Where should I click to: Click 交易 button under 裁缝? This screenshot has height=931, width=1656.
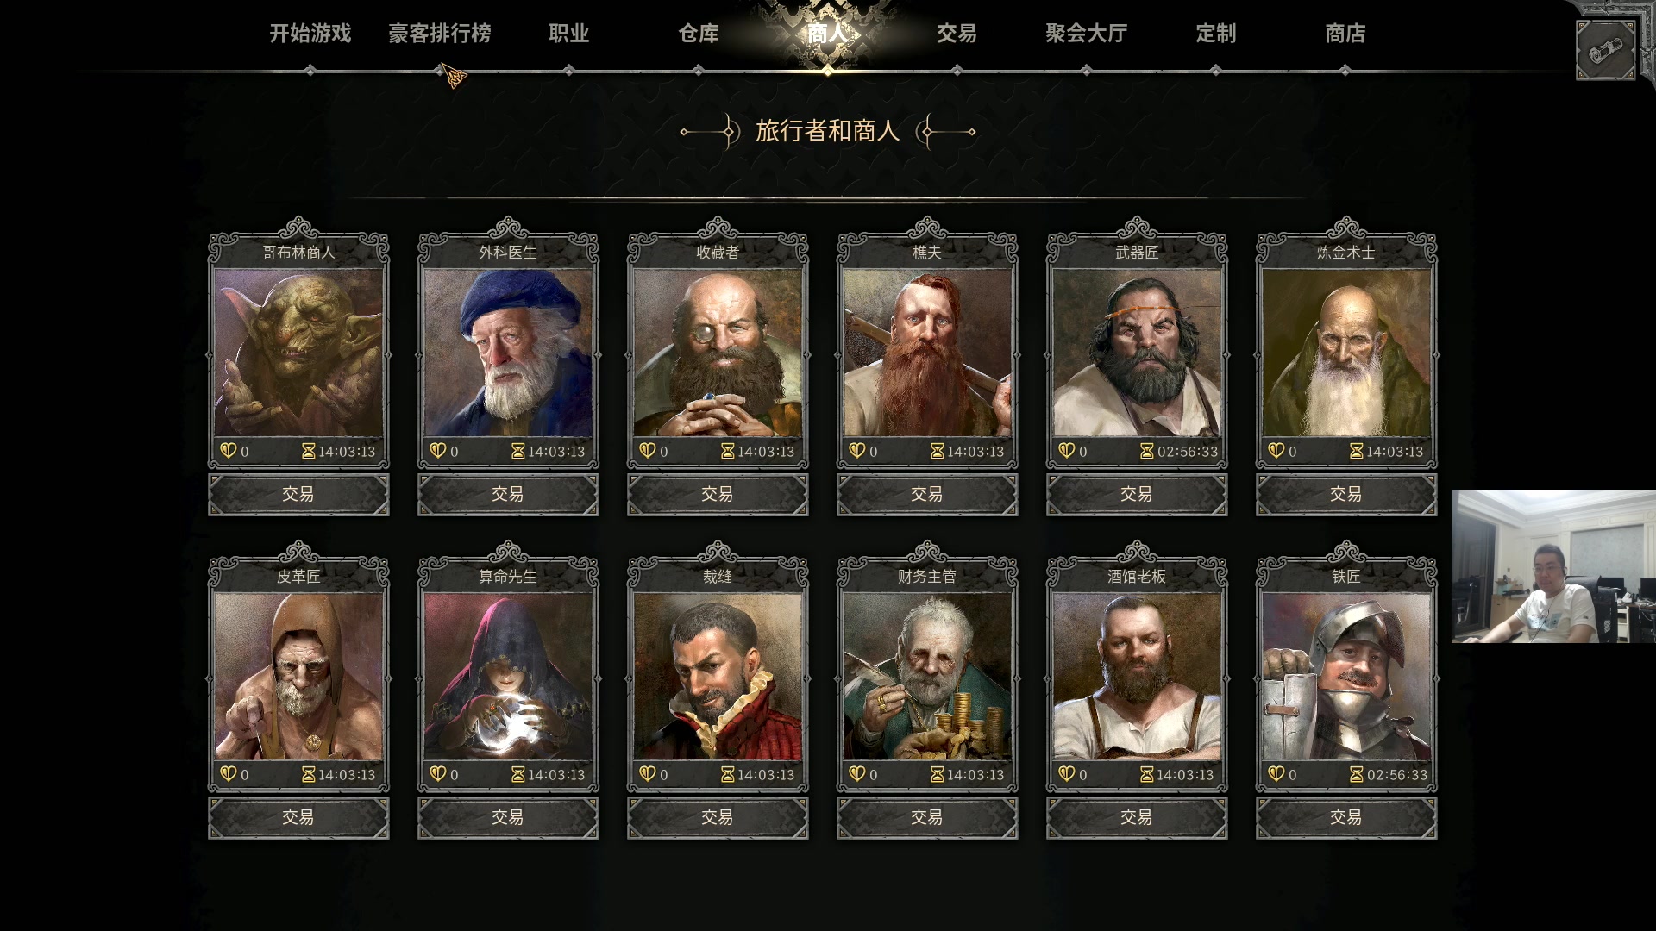pyautogui.click(x=718, y=817)
